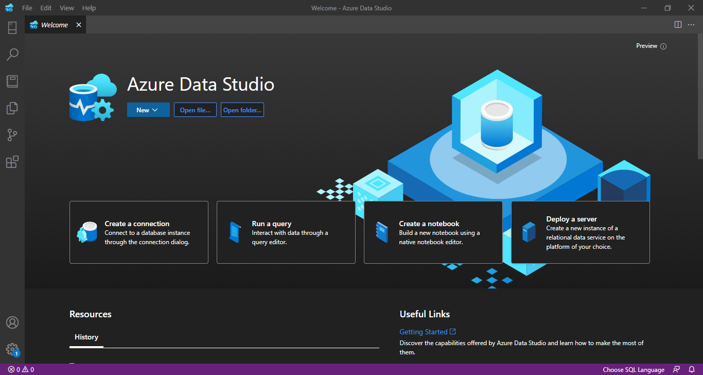Click the Create a connection card
Screen dimensions: 703x375
click(x=139, y=232)
